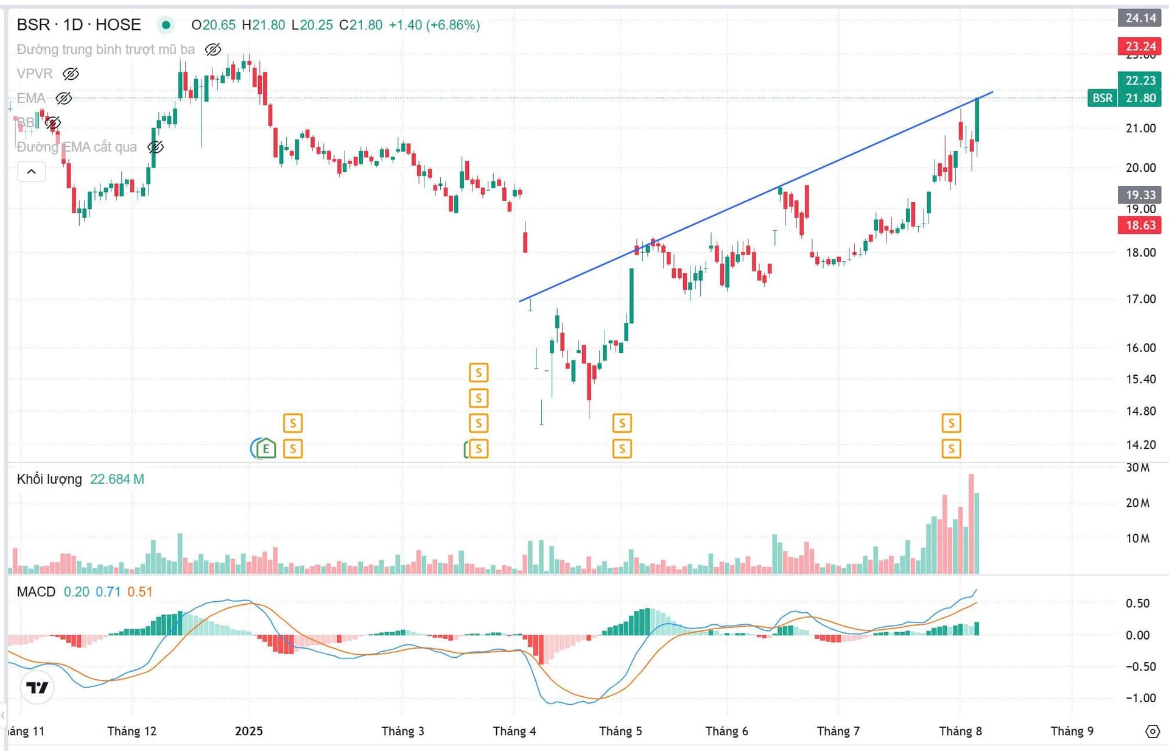
Task: Click the topmost S marker before Tháng 4
Action: 478,372
